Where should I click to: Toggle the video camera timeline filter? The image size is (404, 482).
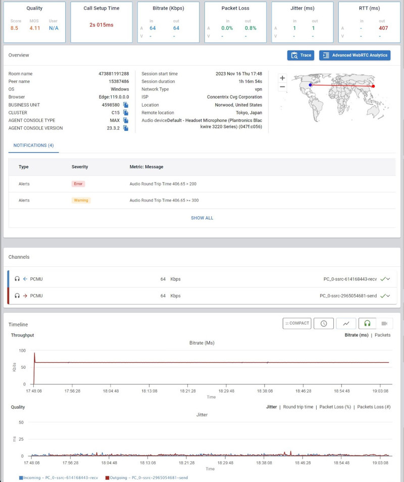click(x=384, y=323)
